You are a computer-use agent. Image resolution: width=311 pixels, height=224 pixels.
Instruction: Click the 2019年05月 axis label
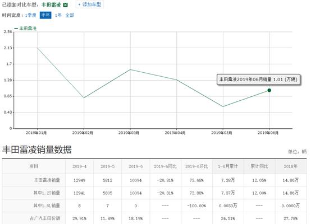click(222, 133)
